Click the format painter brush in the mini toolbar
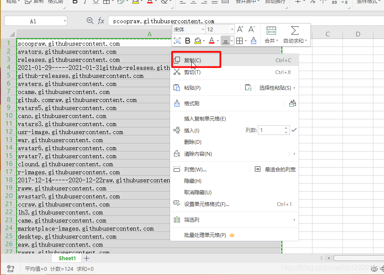This screenshot has width=384, height=275. click(254, 41)
